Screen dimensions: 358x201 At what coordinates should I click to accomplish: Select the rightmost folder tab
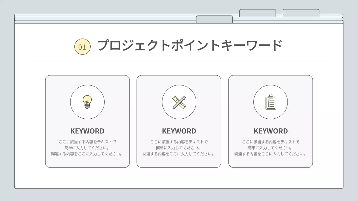[301, 13]
